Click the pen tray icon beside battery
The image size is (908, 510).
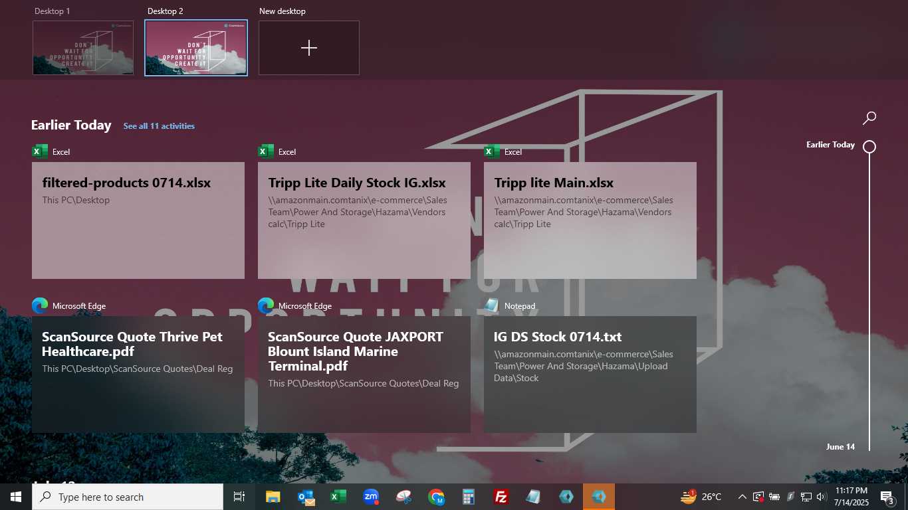click(x=790, y=497)
